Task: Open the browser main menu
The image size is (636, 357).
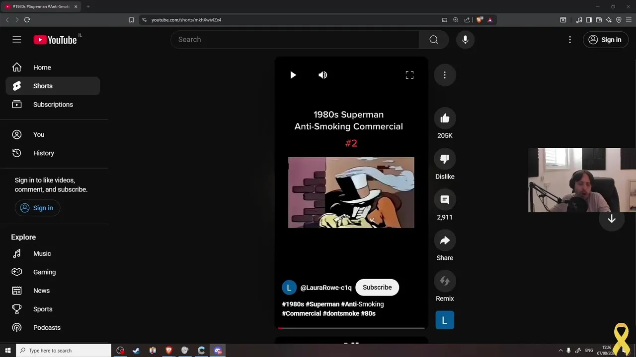Action: 629,20
